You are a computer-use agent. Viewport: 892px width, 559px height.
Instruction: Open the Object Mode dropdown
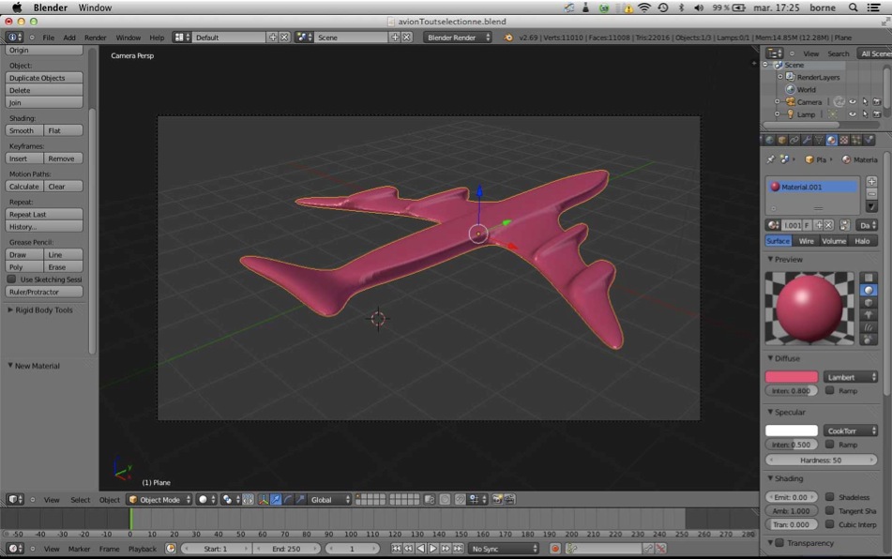159,500
